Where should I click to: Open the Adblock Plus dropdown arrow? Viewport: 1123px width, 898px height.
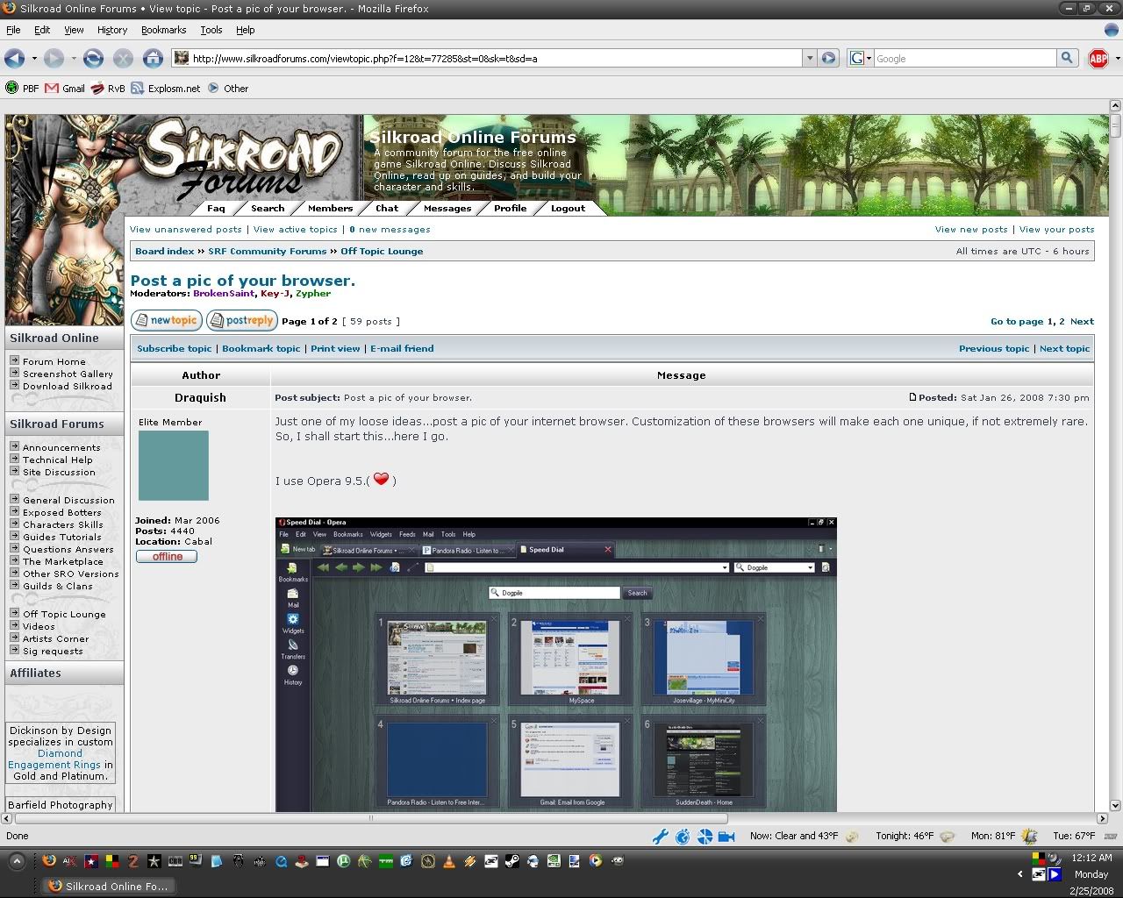pos(1117,59)
